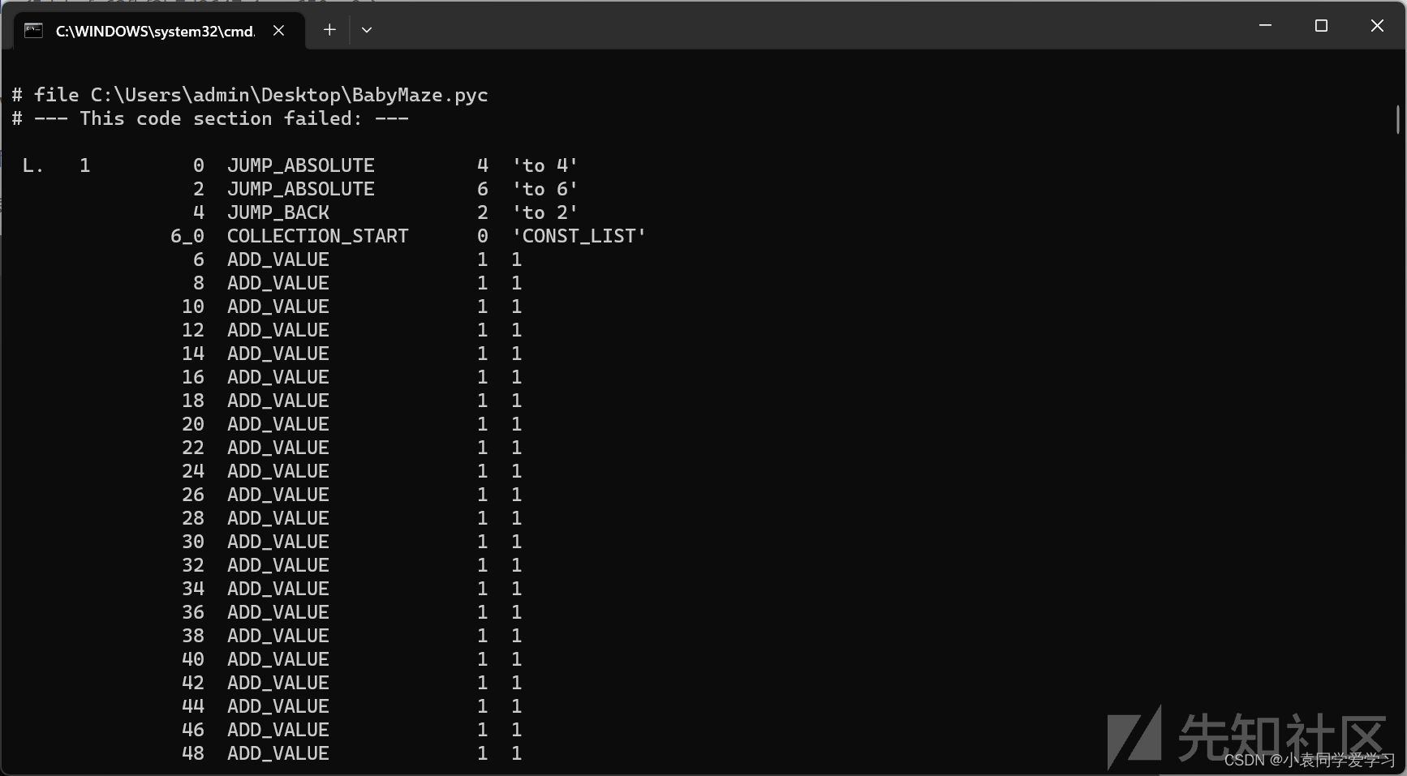Image resolution: width=1407 pixels, height=776 pixels.
Task: Open a new tab with the plus icon
Action: point(329,29)
